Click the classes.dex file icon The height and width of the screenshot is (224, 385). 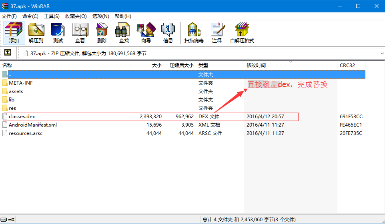tap(5, 117)
